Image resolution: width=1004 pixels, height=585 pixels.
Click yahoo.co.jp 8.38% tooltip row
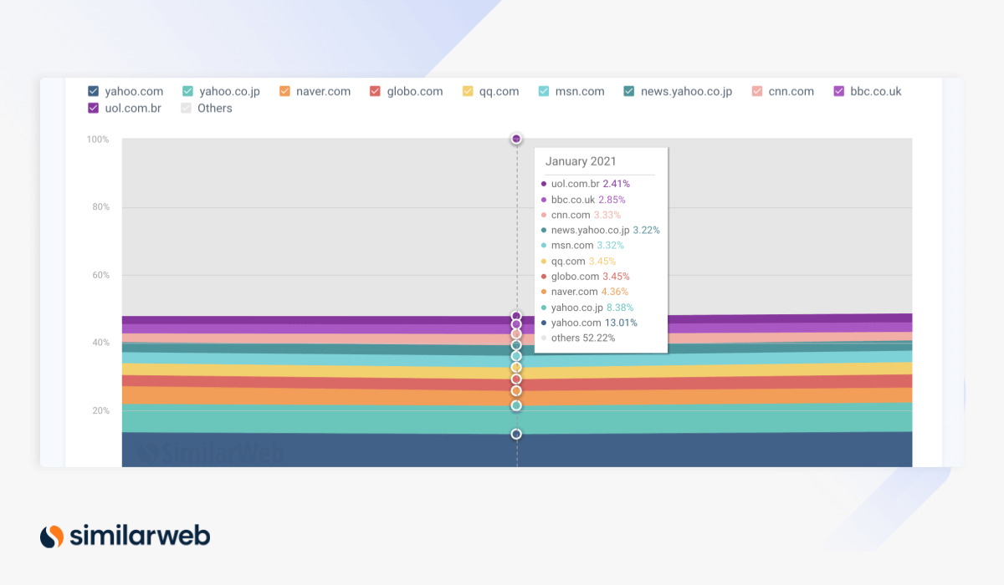[587, 308]
